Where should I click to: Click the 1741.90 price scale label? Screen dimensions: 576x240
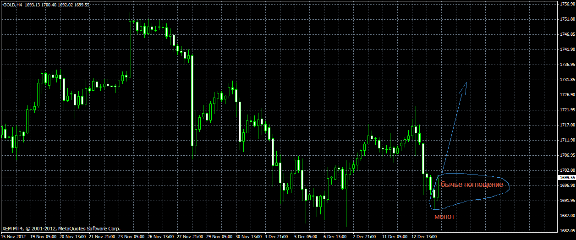(x=567, y=49)
